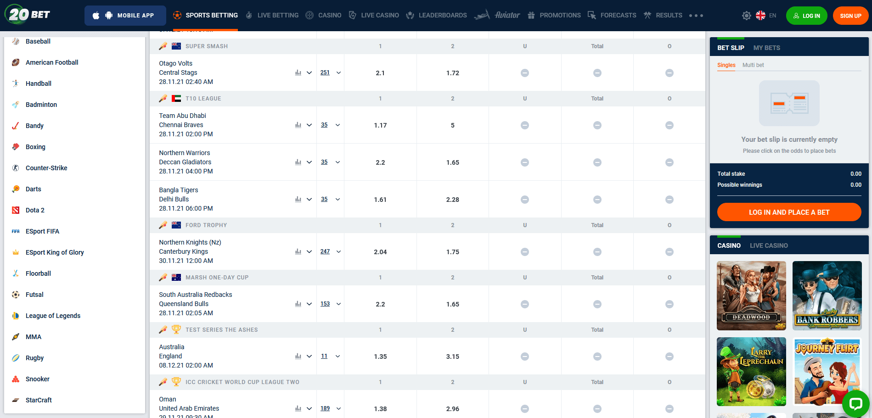Switch to the Multi bet tab
This screenshot has width=872, height=418.
tap(753, 65)
